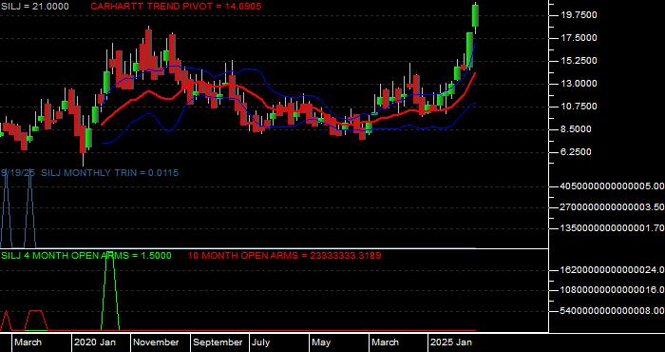Image resolution: width=665 pixels, height=352 pixels.
Task: Click the 9/19/25 date label in TRIN panel
Action: click(x=18, y=173)
